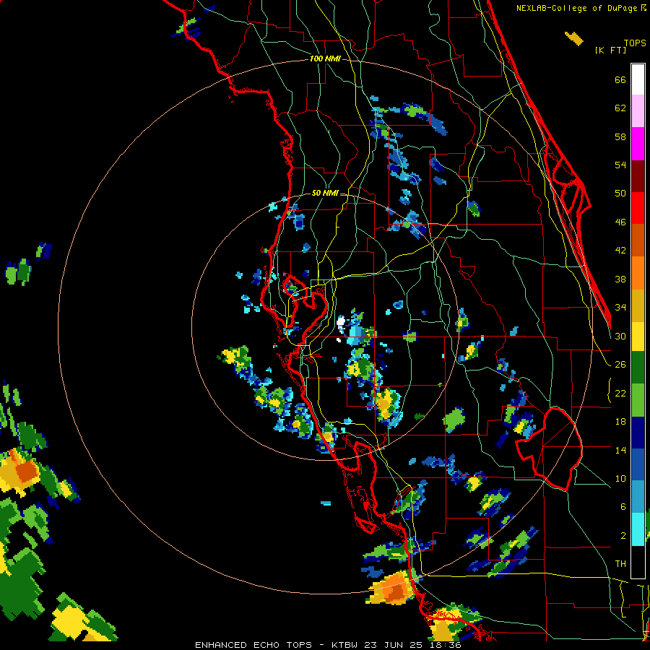The image size is (650, 650).
Task: Select the cyan legend swatch beside 2
Action: [638, 529]
